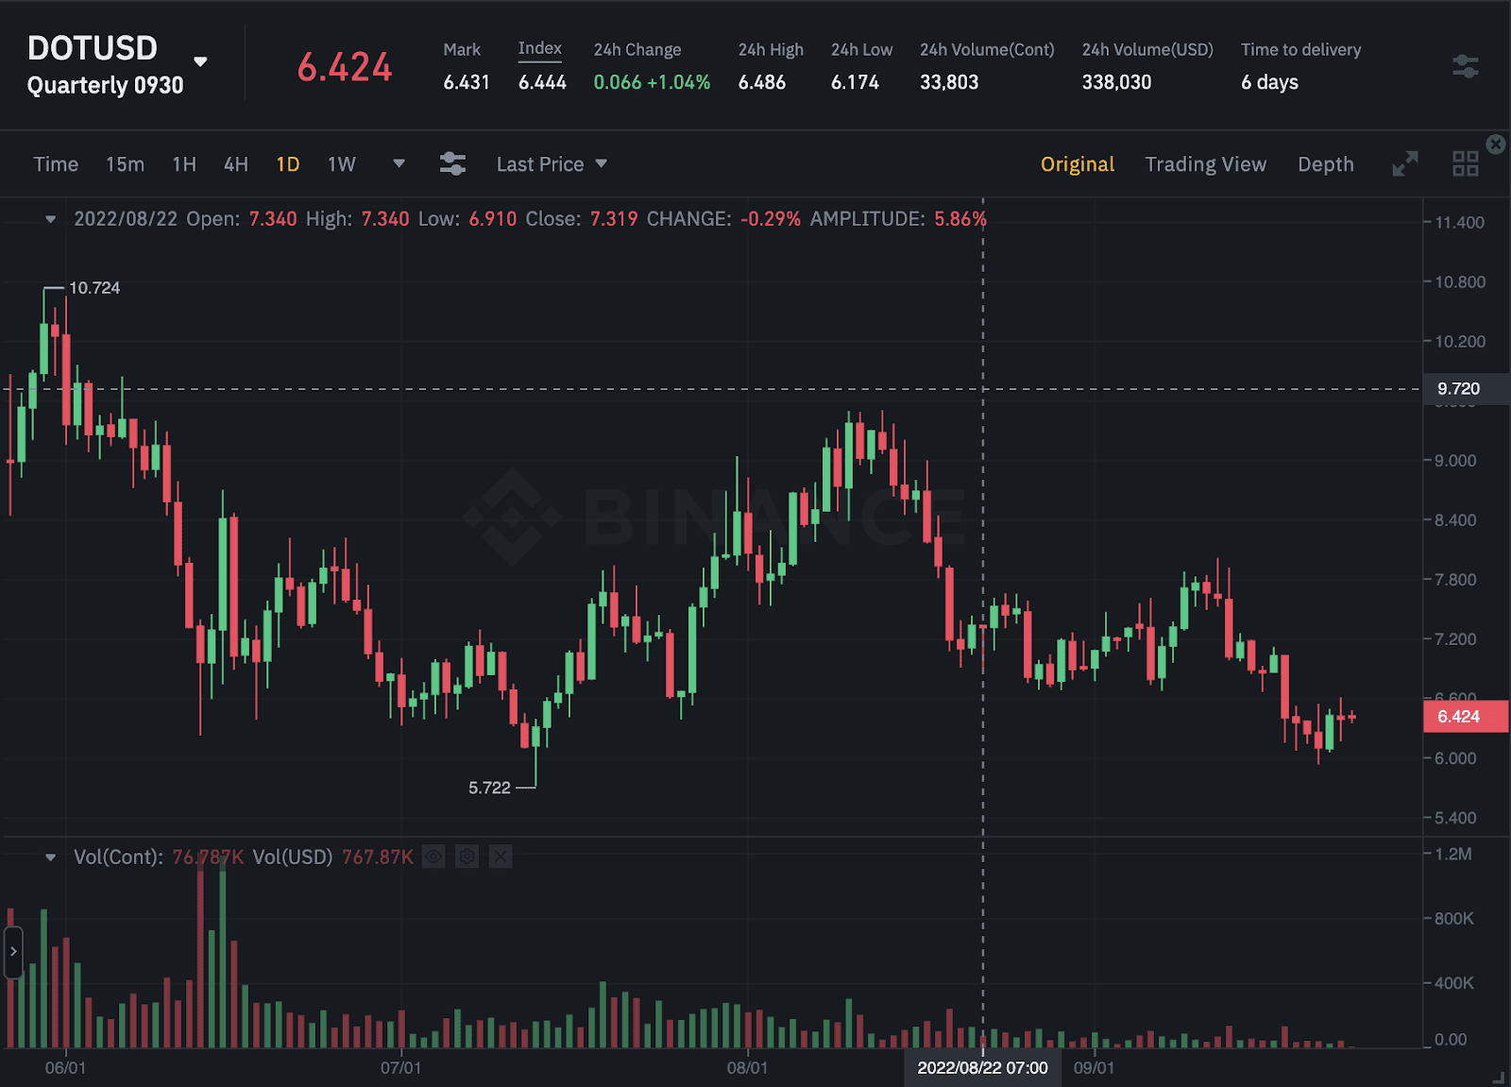This screenshot has width=1511, height=1087.
Task: Switch to the Time line chart
Action: point(56,164)
